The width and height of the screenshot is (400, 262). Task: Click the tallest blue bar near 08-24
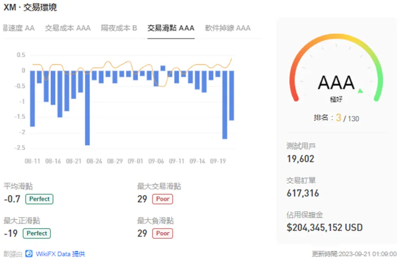87,108
